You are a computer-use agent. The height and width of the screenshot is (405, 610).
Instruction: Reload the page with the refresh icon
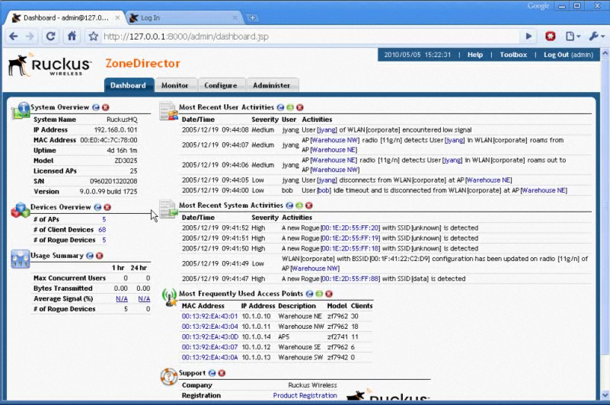50,37
